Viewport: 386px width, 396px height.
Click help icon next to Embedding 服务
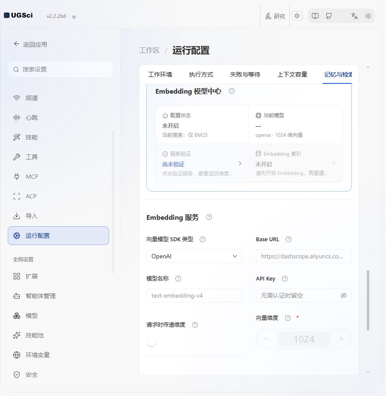coord(209,217)
